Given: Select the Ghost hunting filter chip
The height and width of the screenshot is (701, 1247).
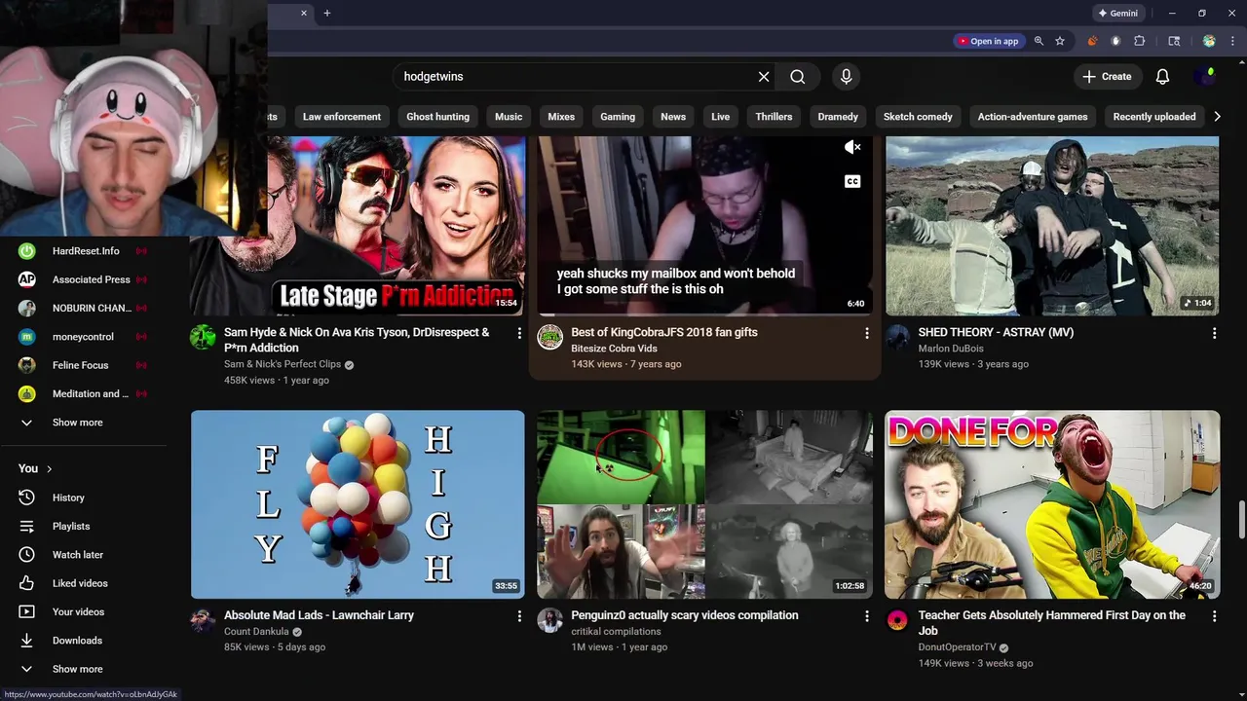Looking at the screenshot, I should pyautogui.click(x=437, y=117).
